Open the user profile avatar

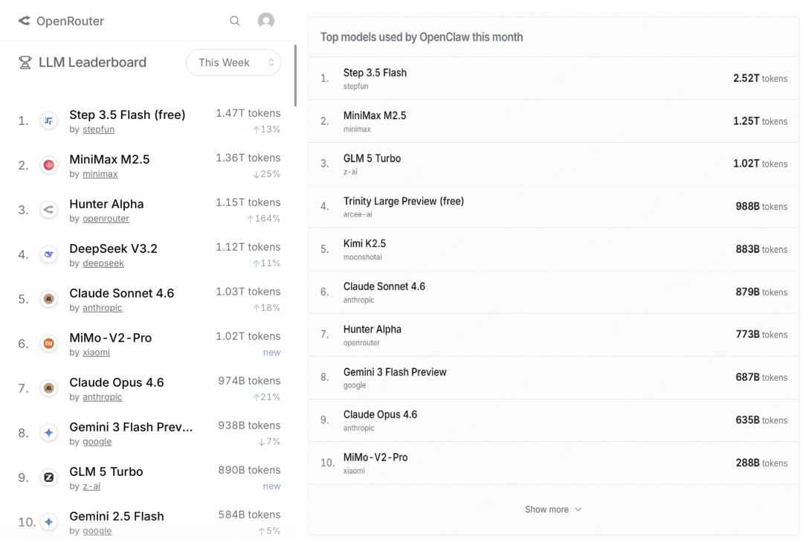265,21
